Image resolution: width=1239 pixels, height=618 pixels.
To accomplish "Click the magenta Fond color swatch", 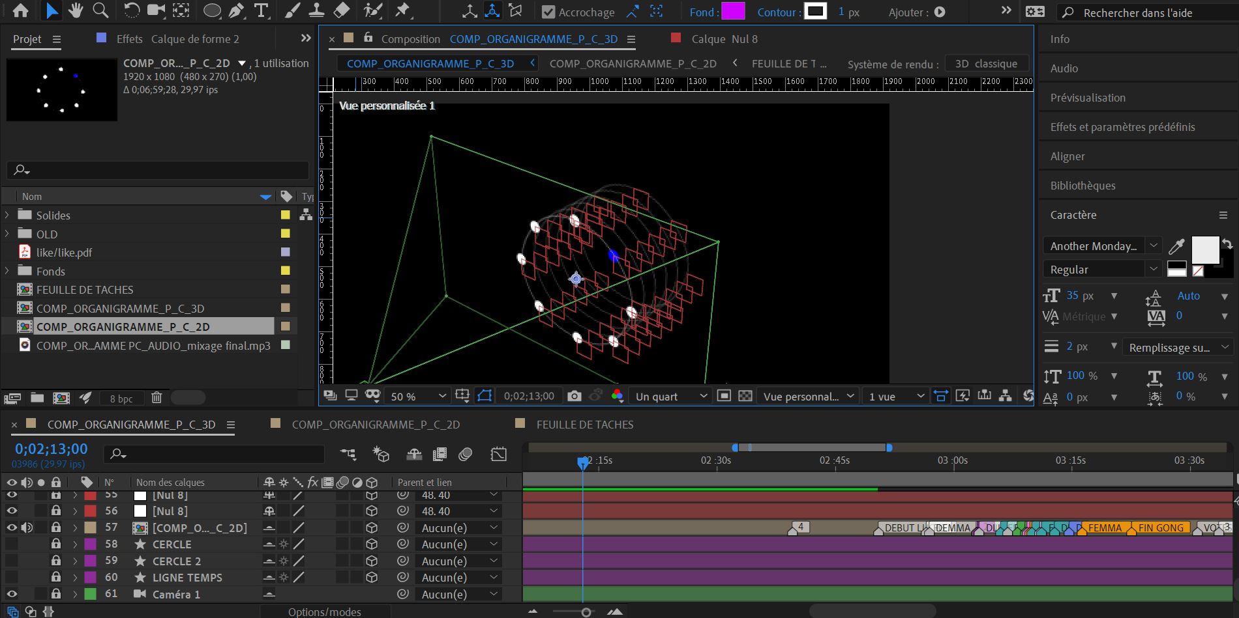I will pos(732,12).
